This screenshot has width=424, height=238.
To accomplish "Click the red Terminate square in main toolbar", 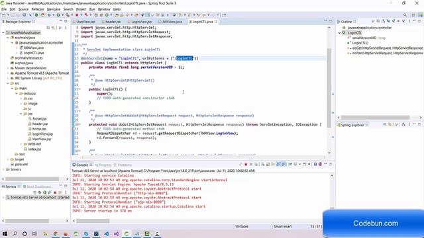I will coord(77,15).
